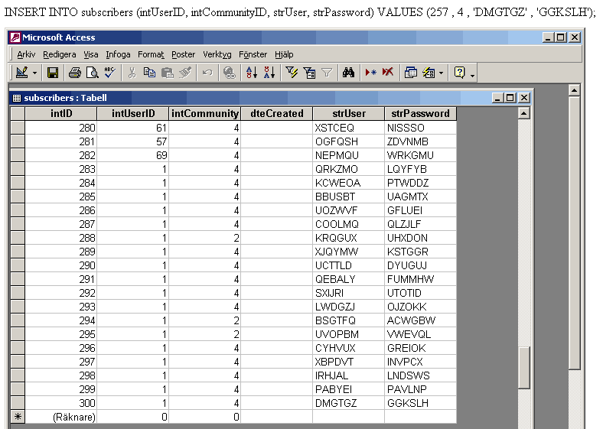Sort descending with the Z-A icon
Image resolution: width=603 pixels, height=429 pixels.
point(269,73)
